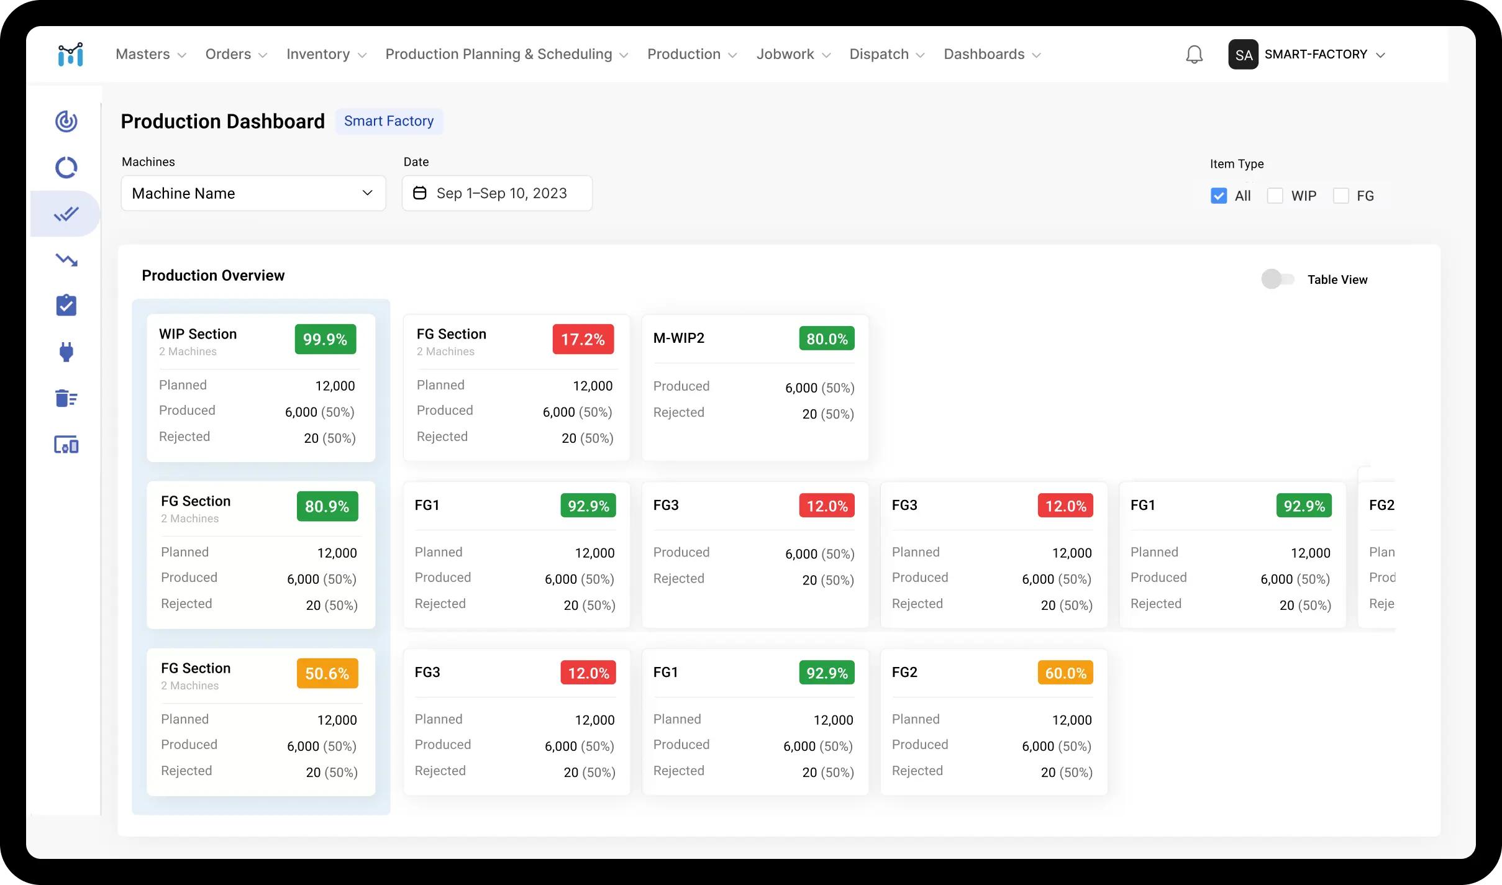Expand the Dashboards menu

(992, 55)
